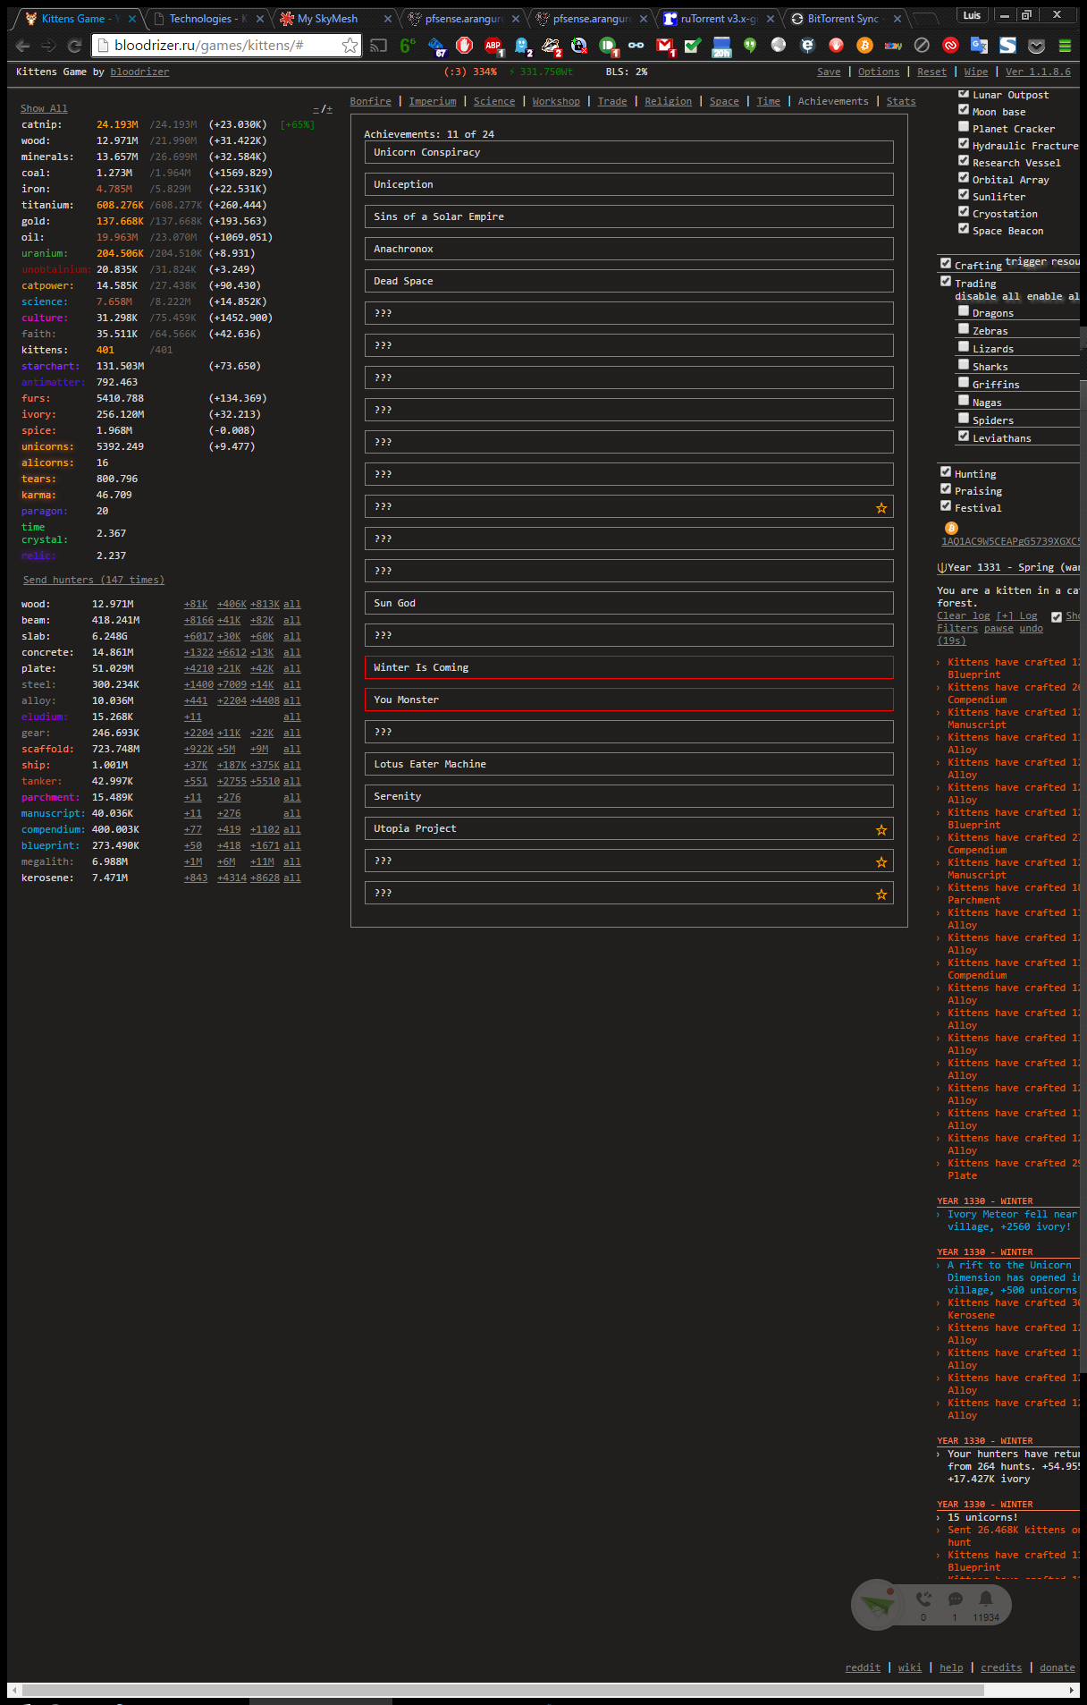Click the bookmark star in address bar
1087x1705 pixels.
[x=350, y=46]
